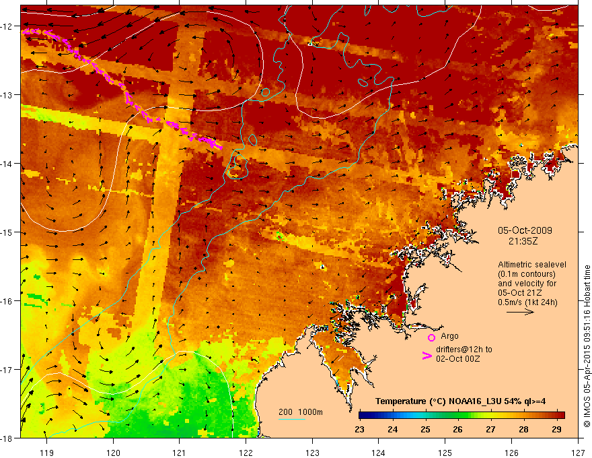The width and height of the screenshot is (592, 458).
Task: Click the magenta drifter arrowhead legend symbol
Action: click(427, 356)
